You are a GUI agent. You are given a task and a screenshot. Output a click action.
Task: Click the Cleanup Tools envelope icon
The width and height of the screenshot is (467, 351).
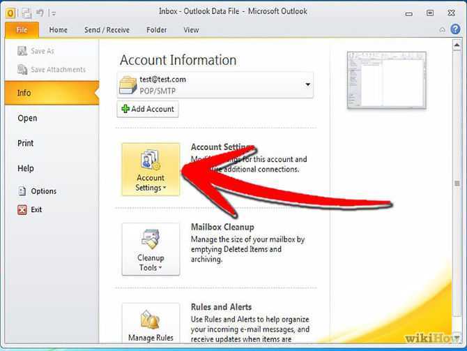point(151,239)
